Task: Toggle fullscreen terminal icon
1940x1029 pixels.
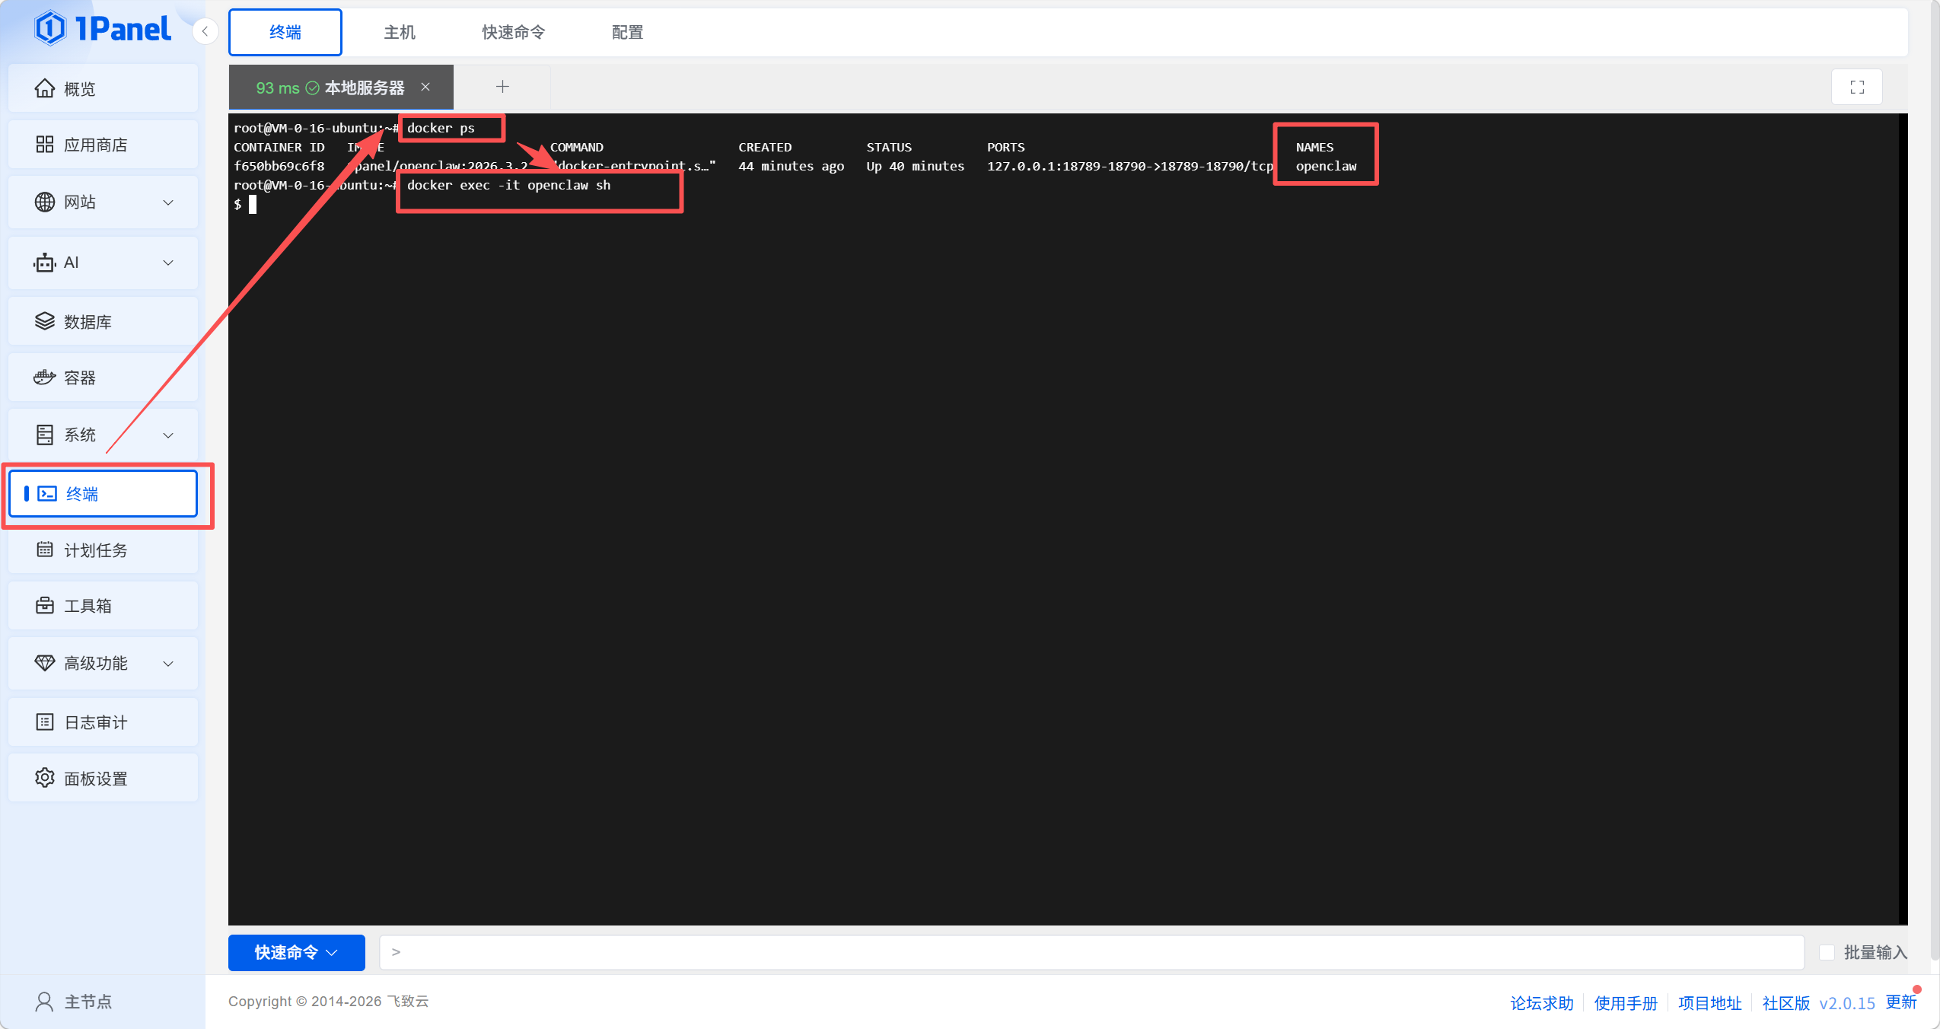Action: (1856, 88)
